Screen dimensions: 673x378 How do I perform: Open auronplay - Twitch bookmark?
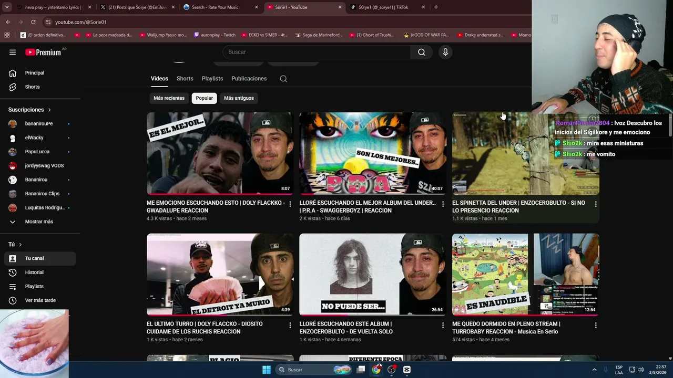point(215,35)
